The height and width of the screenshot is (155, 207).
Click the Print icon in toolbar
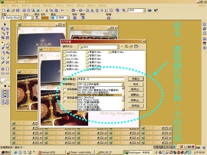click(24, 10)
